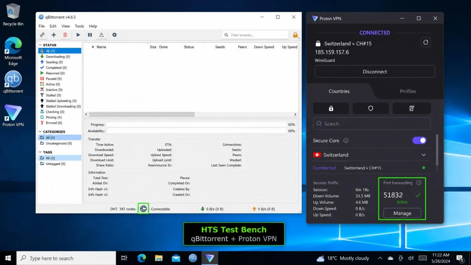This screenshot has width=471, height=265.
Task: Click Windows taskbar search box
Action: [x=66, y=258]
